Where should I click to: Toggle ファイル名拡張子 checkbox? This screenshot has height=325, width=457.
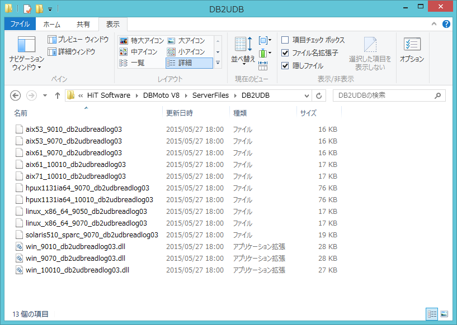point(285,53)
